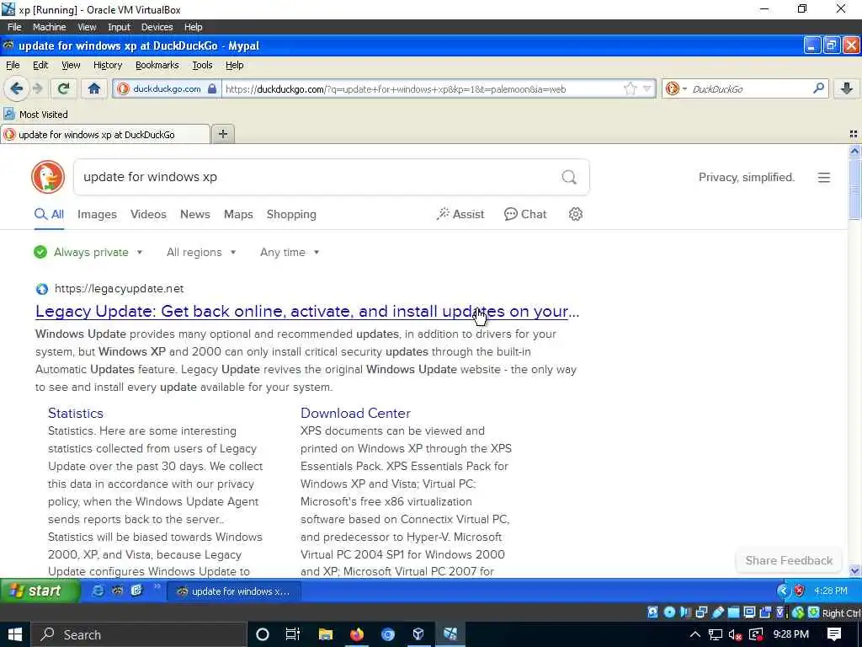Click the padlock site security icon
Screen dimensions: 862x647
click(212, 88)
